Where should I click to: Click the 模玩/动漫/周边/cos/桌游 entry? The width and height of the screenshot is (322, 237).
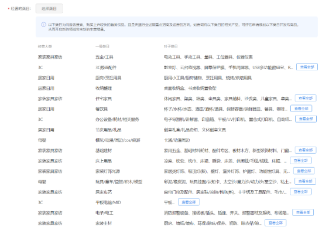[x=118, y=140]
